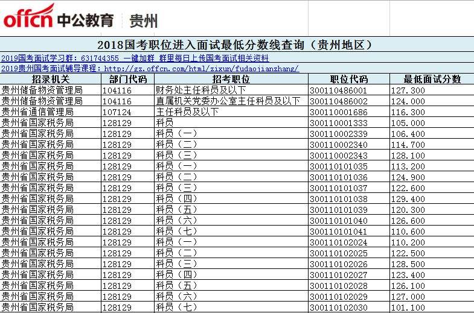This screenshot has height=313, width=474.
Task: Select score cell 127.300
Action: click(432, 90)
